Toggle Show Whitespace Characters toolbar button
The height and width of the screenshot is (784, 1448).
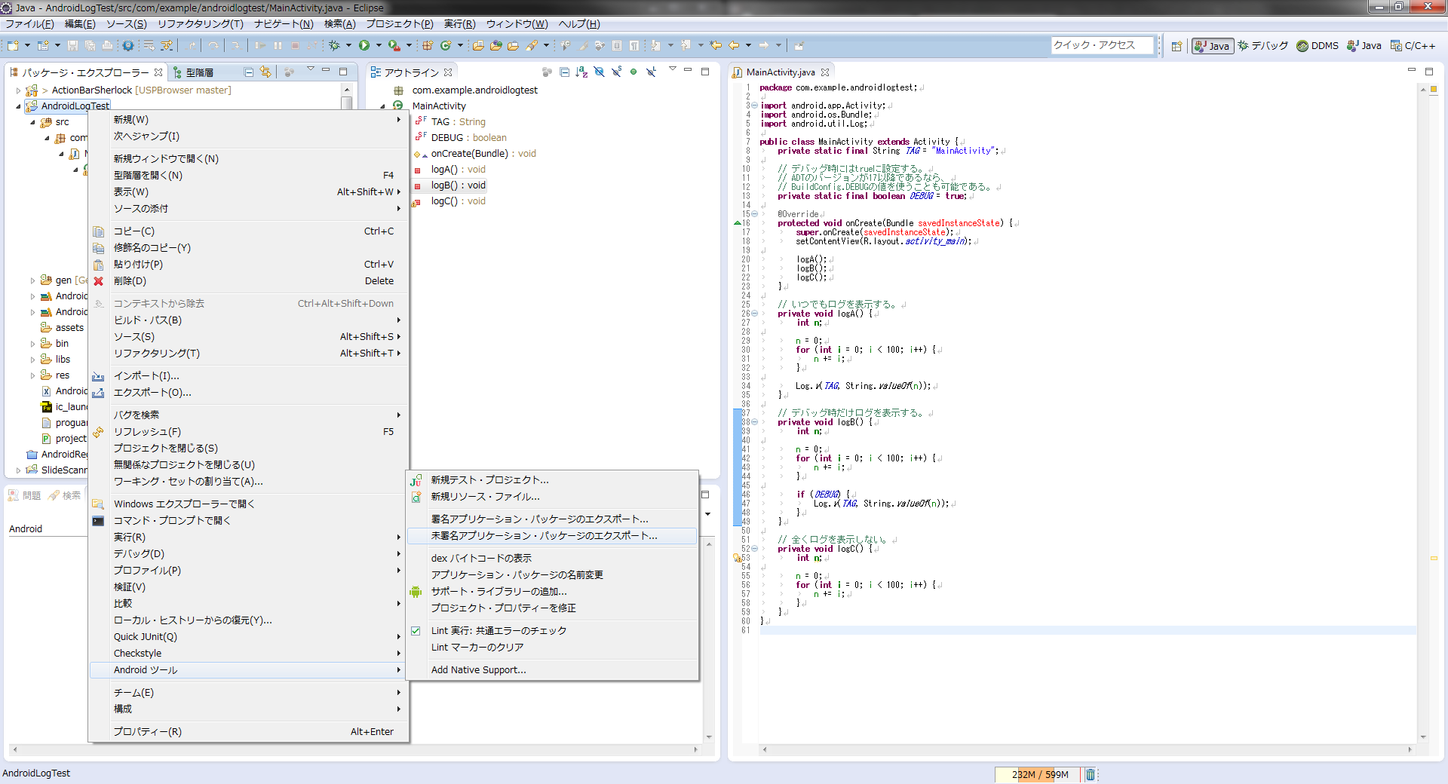pyautogui.click(x=634, y=45)
